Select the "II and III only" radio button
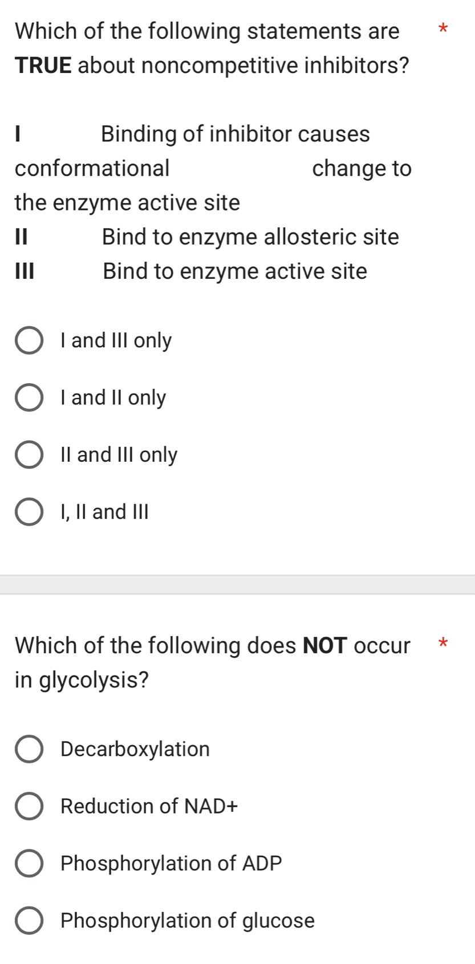475x964 pixels. [x=29, y=454]
